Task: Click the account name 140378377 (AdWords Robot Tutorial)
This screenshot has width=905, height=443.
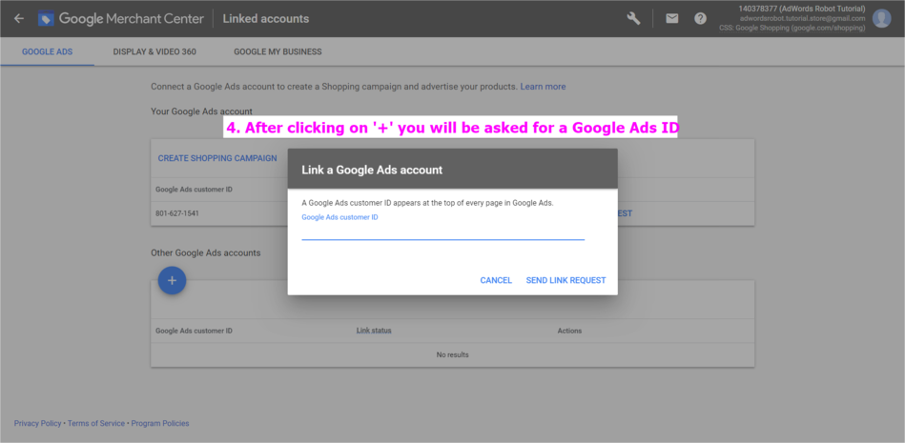Action: click(802, 9)
